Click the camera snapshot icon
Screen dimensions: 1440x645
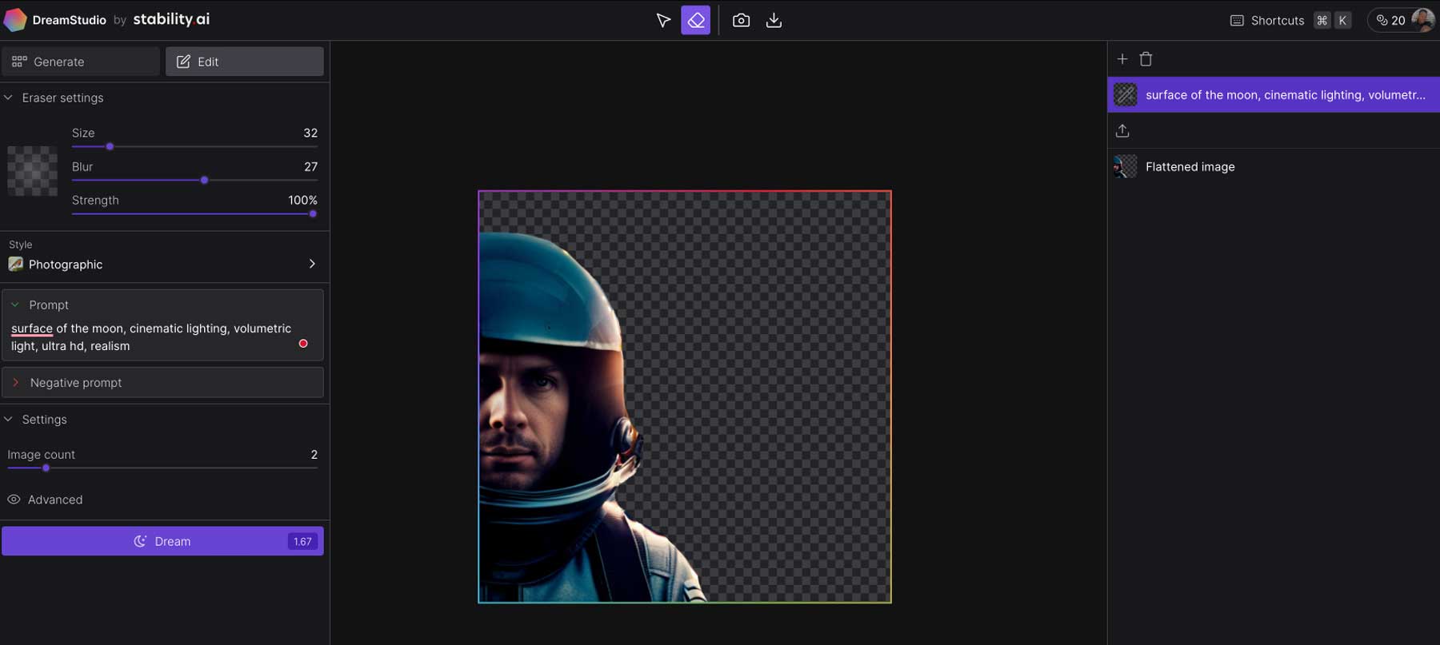pyautogui.click(x=741, y=21)
